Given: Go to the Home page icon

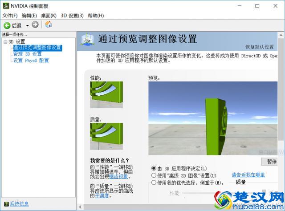Looking at the screenshot, I should 49,25.
